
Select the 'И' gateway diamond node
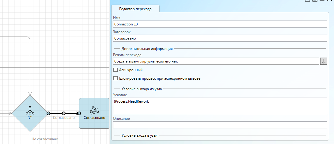[x=30, y=113]
